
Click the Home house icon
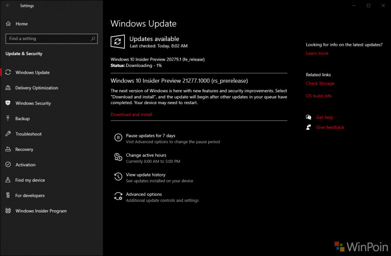pos(8,23)
